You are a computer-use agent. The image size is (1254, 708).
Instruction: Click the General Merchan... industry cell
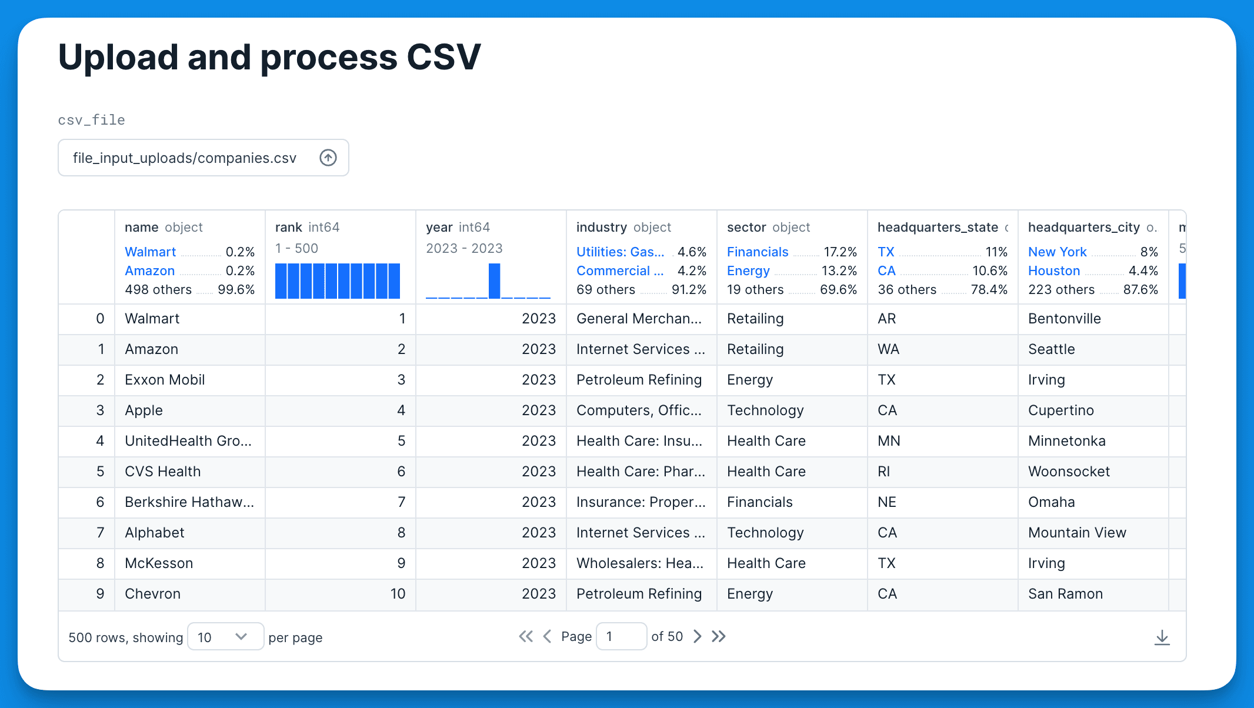pos(642,319)
